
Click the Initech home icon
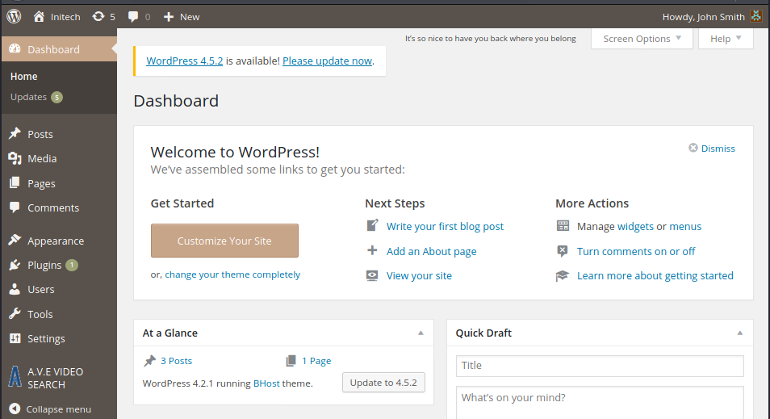pyautogui.click(x=39, y=16)
